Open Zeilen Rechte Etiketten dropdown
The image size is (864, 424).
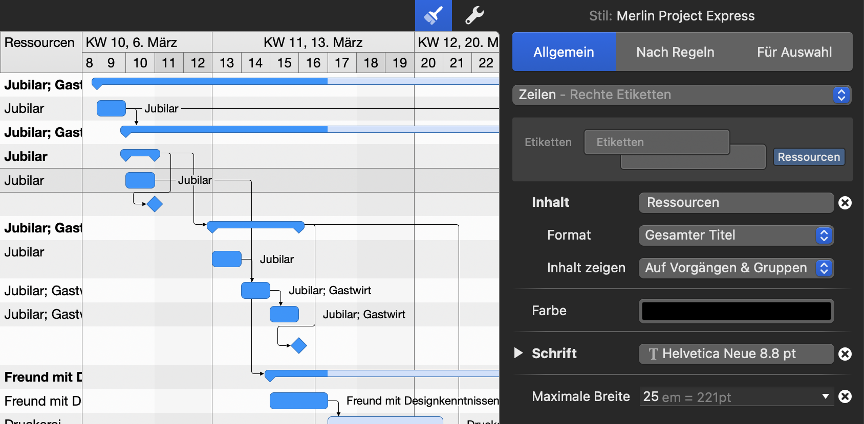tap(841, 95)
